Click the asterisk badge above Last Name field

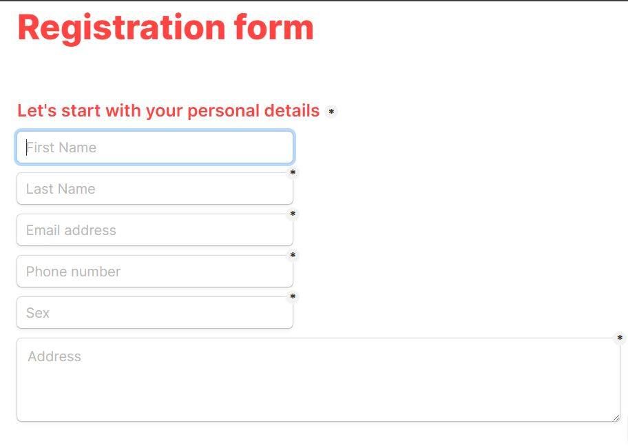pyautogui.click(x=293, y=172)
